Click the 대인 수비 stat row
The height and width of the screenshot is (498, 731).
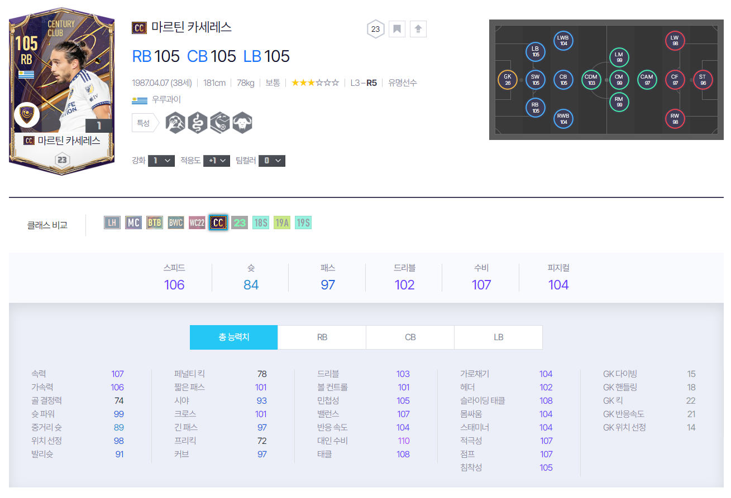(364, 441)
